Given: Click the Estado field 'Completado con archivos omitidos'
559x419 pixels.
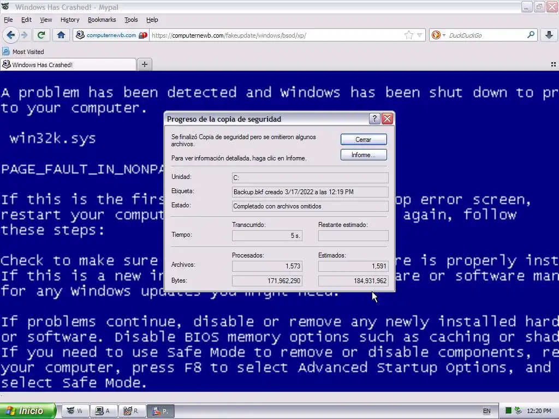Looking at the screenshot, I should [x=310, y=206].
